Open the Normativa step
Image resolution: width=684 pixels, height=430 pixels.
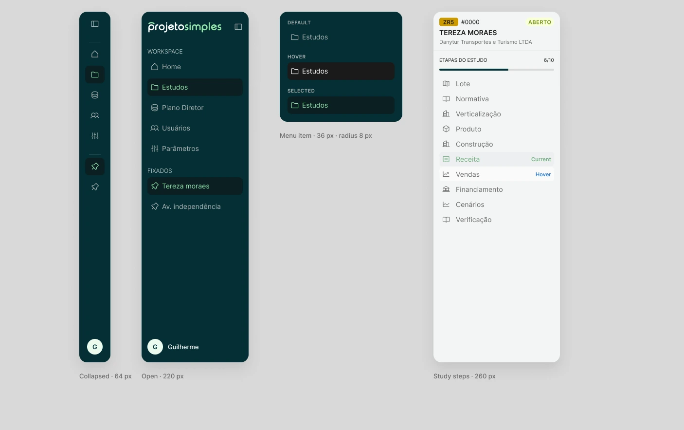(x=497, y=99)
